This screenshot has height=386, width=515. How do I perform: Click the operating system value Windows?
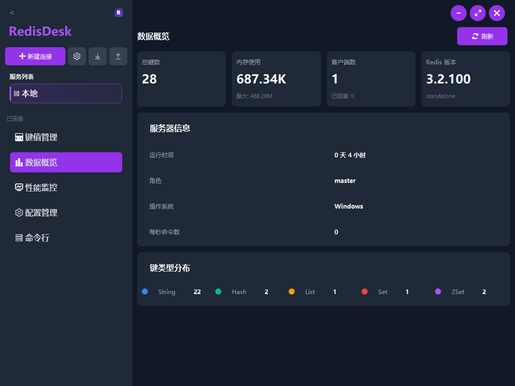click(x=349, y=207)
